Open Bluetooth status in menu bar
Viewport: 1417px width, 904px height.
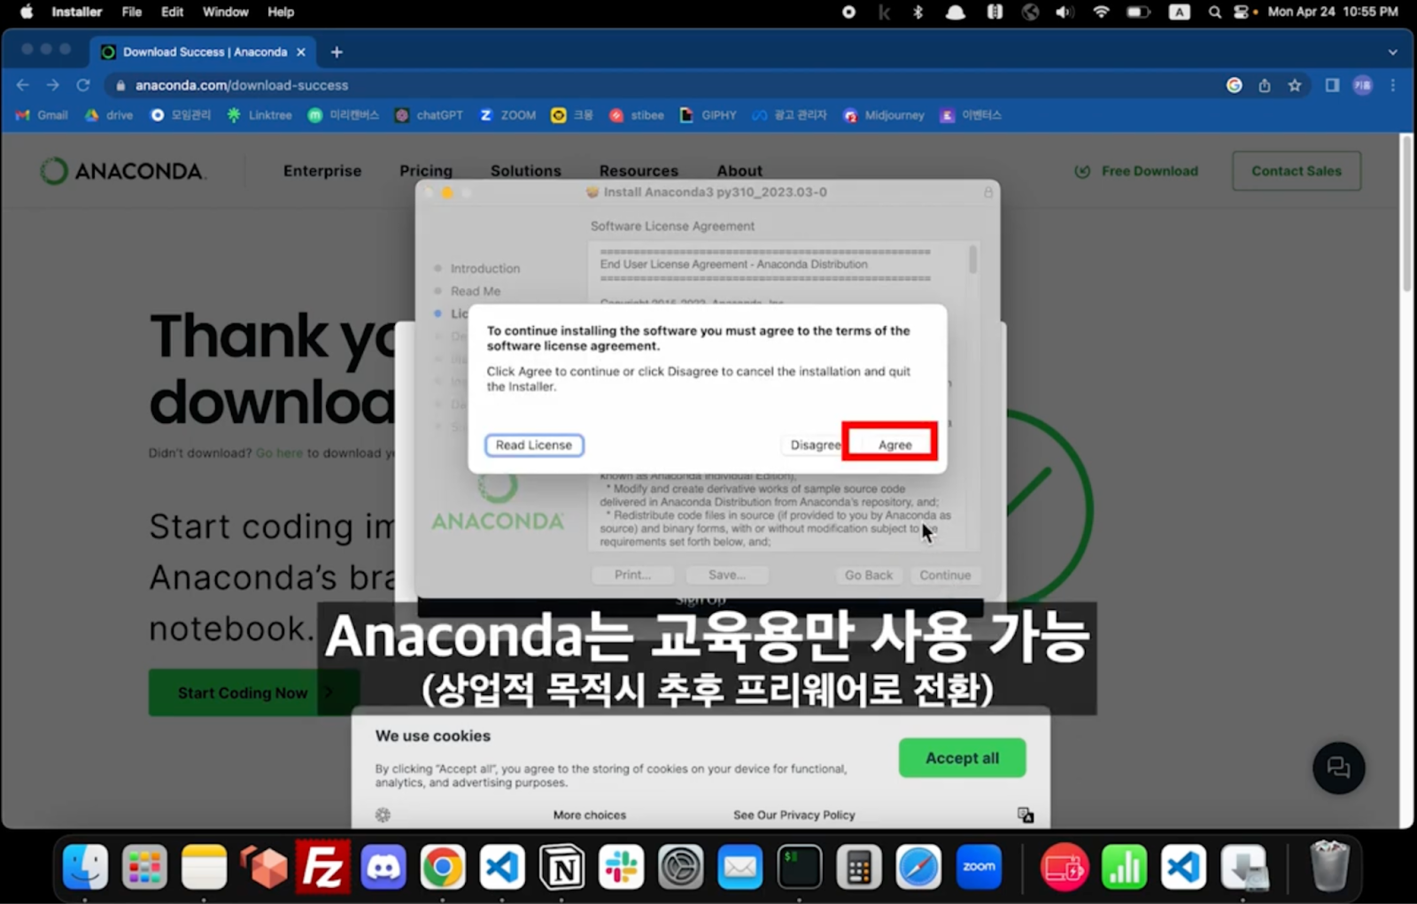tap(918, 12)
